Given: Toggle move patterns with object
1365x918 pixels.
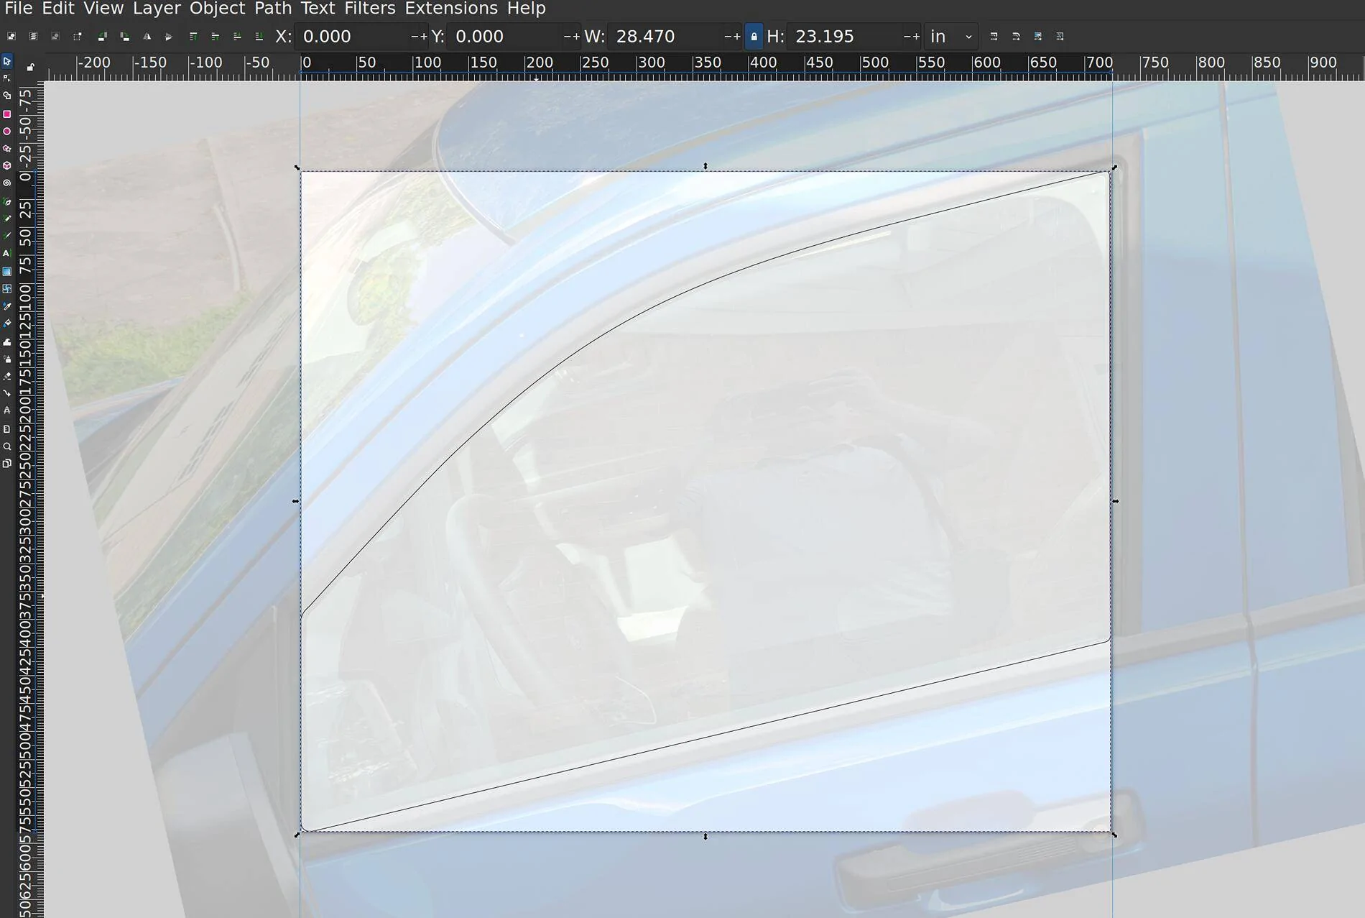Looking at the screenshot, I should pos(1060,37).
